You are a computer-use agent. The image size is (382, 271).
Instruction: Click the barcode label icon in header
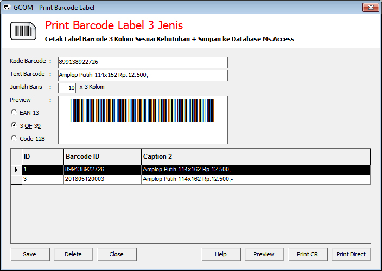(23, 31)
